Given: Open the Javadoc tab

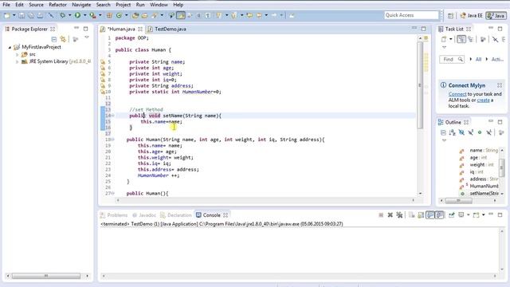Looking at the screenshot, I should pos(144,215).
